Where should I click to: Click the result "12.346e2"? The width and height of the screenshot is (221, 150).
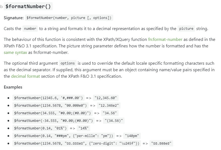point(109,106)
